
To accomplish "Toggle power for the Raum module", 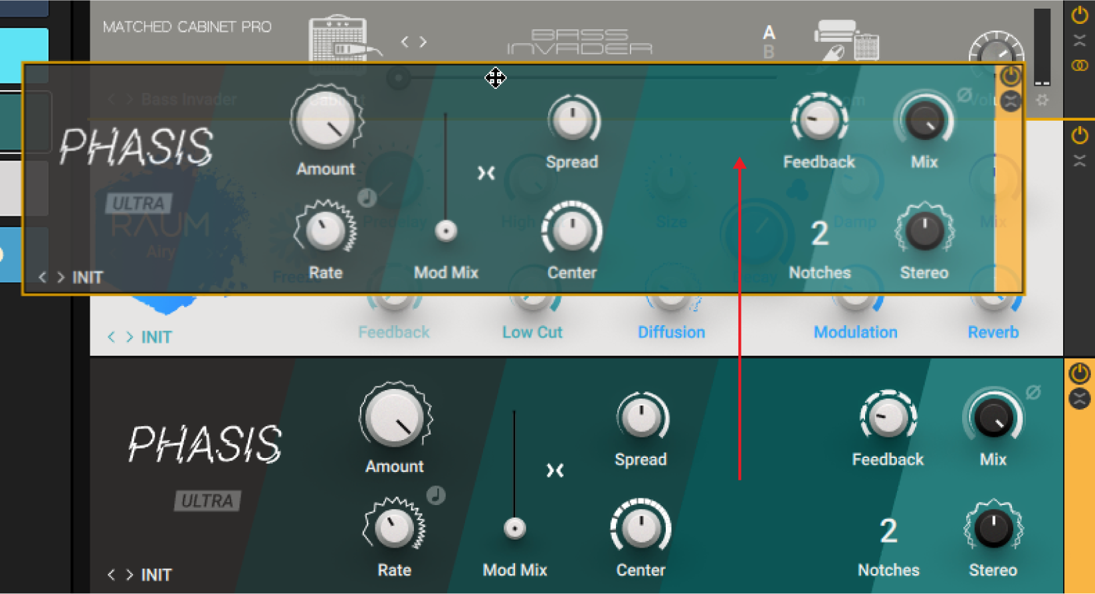I will [1080, 135].
